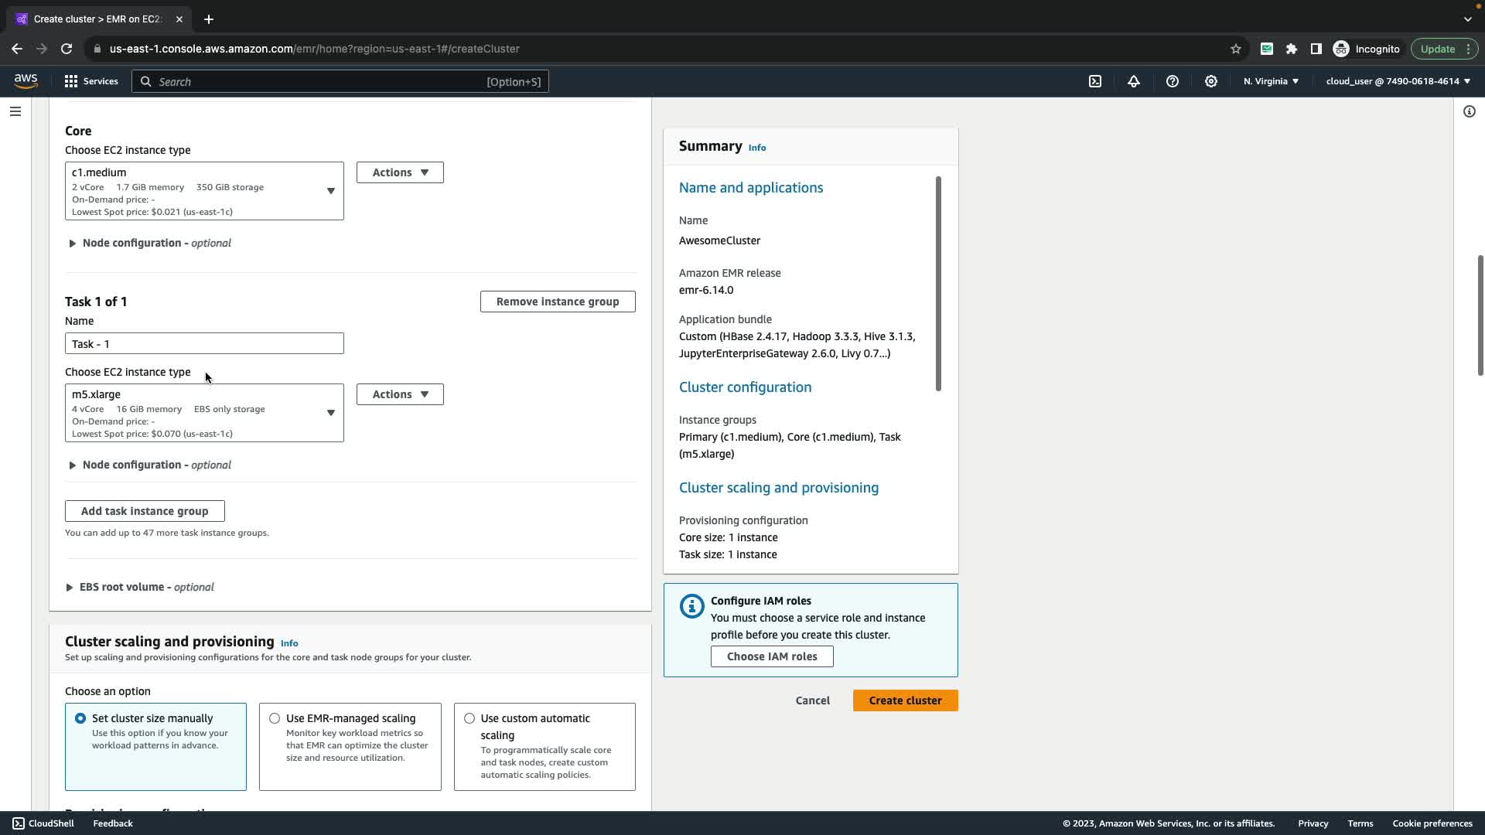The width and height of the screenshot is (1485, 835).
Task: Select Set cluster size manually option
Action: [x=80, y=718]
